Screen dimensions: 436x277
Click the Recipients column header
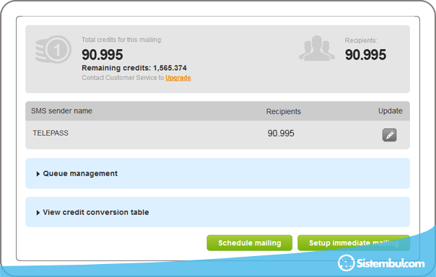(x=284, y=111)
